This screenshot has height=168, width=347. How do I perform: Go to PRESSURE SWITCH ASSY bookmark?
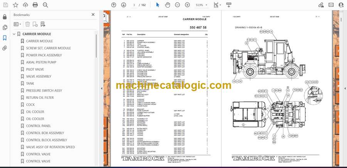tap(44, 91)
